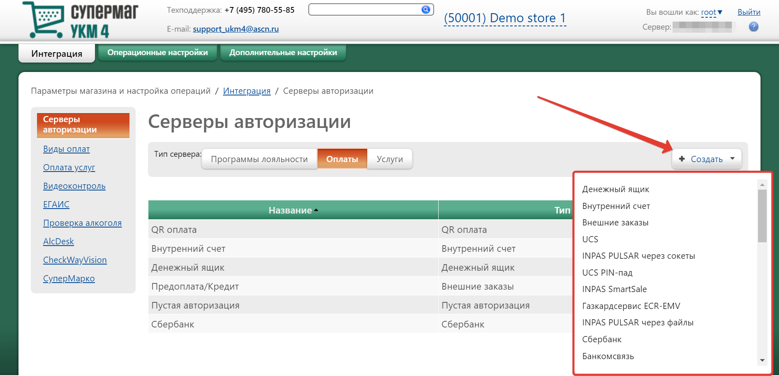779x376 pixels.
Task: Switch to Программы лояльности server type
Action: pyautogui.click(x=259, y=159)
